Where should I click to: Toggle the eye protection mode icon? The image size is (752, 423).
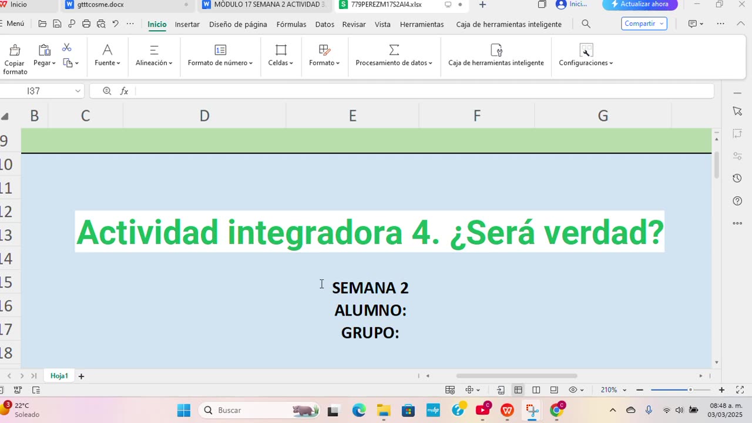[x=574, y=390]
